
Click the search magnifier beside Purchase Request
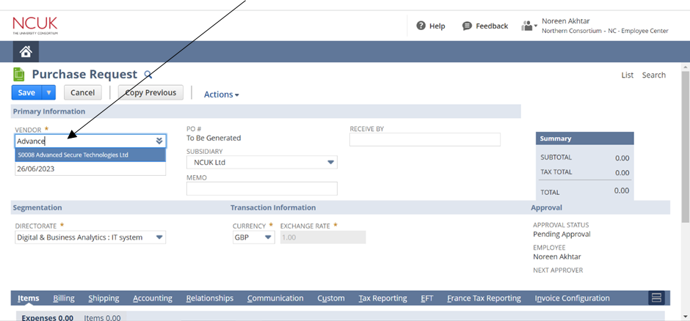coord(148,75)
